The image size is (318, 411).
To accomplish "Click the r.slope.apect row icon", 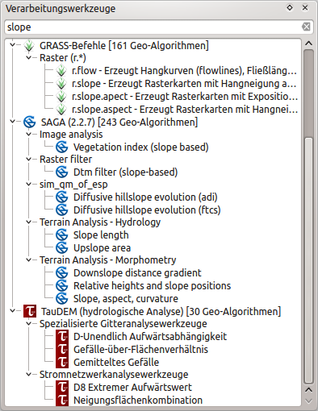I will pos(61,97).
